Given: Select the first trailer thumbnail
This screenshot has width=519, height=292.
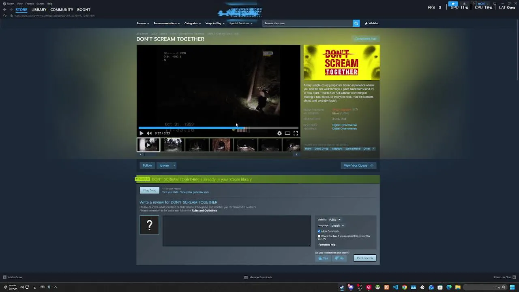Looking at the screenshot, I should coord(148,145).
